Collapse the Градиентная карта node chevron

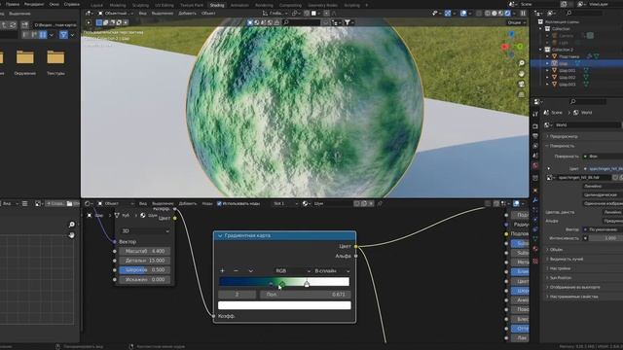pyautogui.click(x=220, y=235)
